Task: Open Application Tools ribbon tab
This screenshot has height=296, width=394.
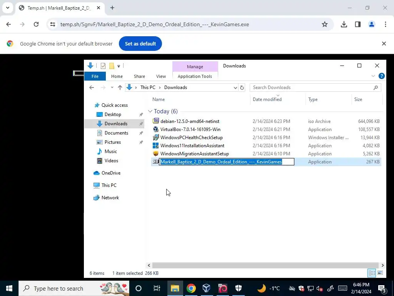Action: tap(195, 76)
